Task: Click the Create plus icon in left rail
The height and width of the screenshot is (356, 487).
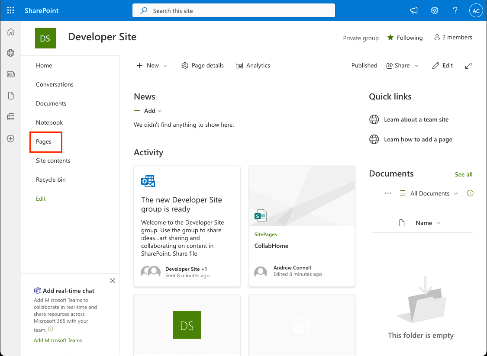Action: coord(10,138)
